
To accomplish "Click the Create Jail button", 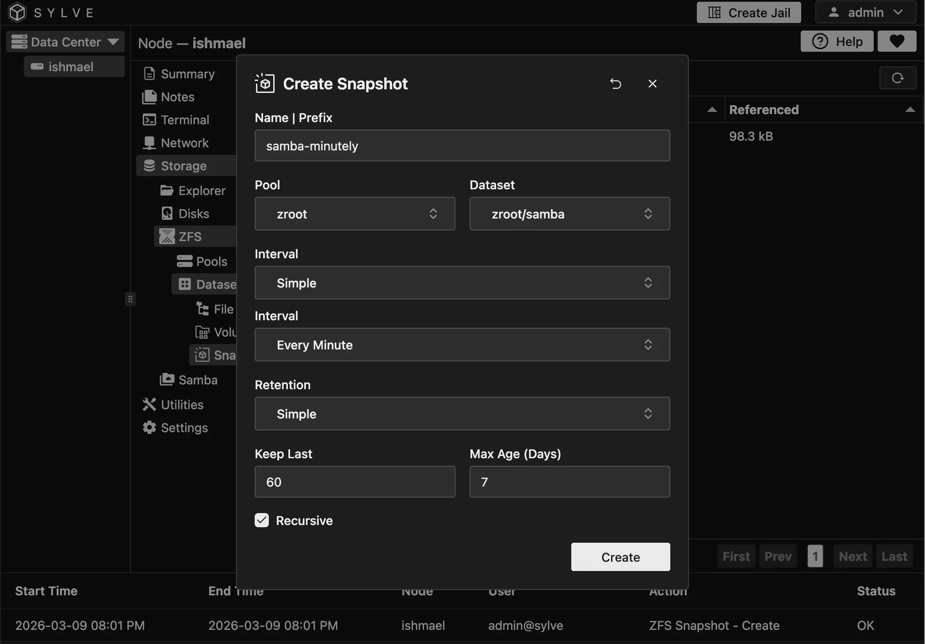I will [749, 12].
